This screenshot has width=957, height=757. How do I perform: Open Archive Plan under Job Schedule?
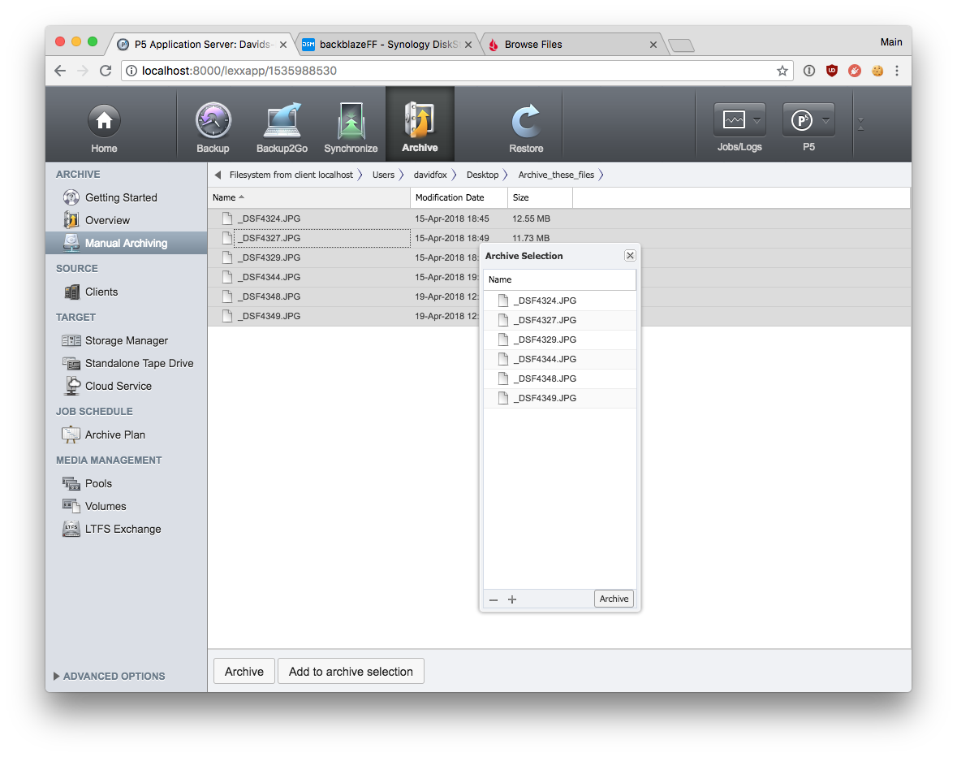104,435
